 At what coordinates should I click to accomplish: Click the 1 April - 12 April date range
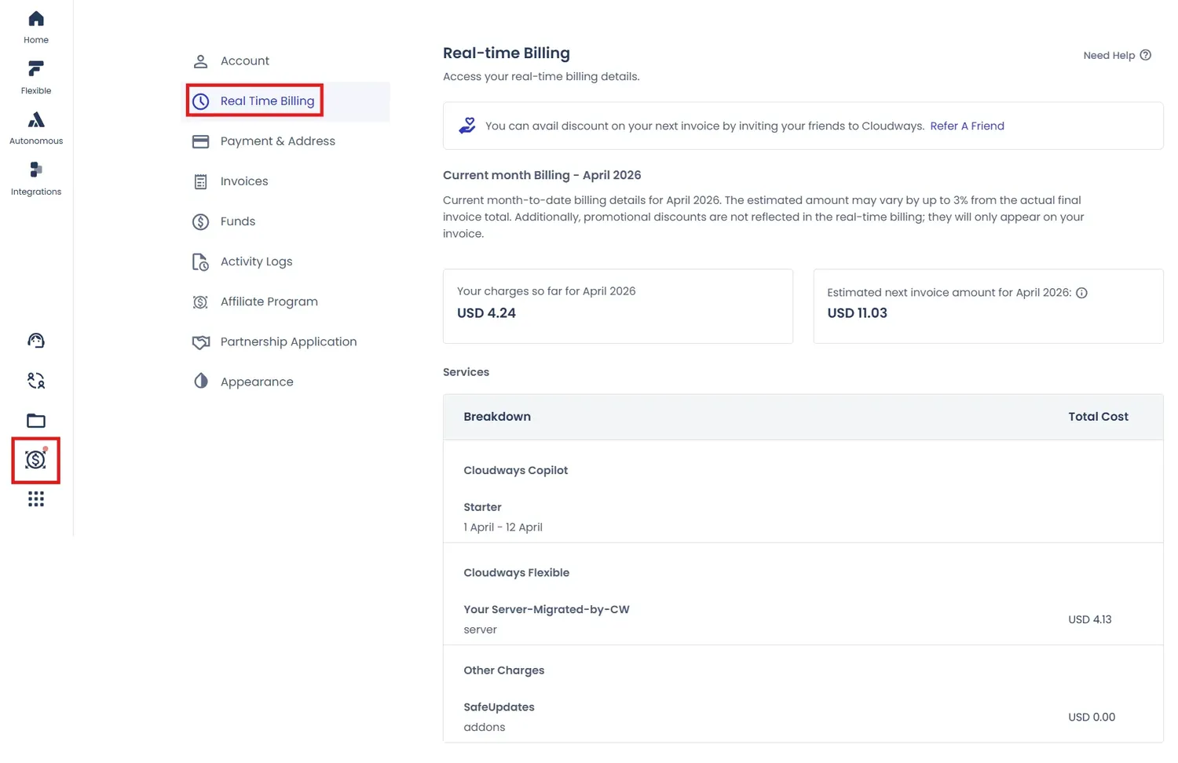(503, 528)
